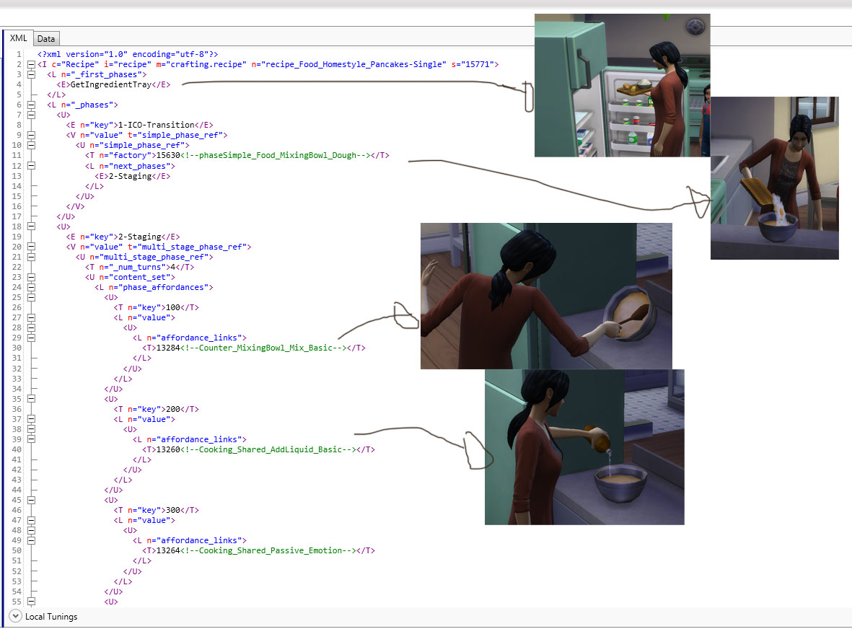Collapse the U fold at line 45

32,501
